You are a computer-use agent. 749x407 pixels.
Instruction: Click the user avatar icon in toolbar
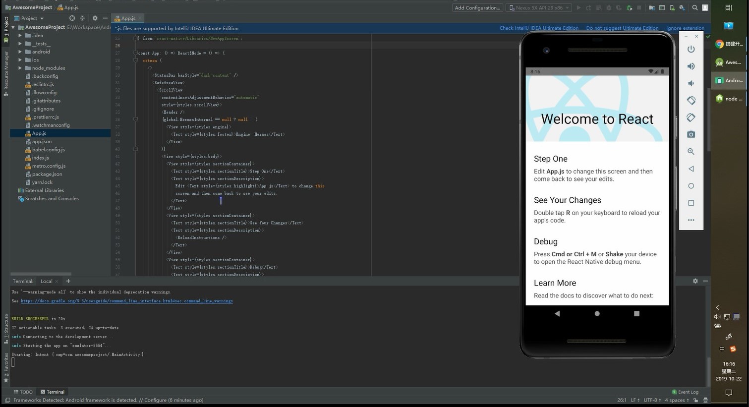[x=705, y=8]
